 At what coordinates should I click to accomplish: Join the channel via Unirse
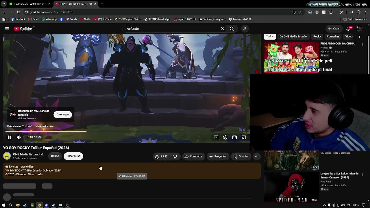[x=55, y=156]
